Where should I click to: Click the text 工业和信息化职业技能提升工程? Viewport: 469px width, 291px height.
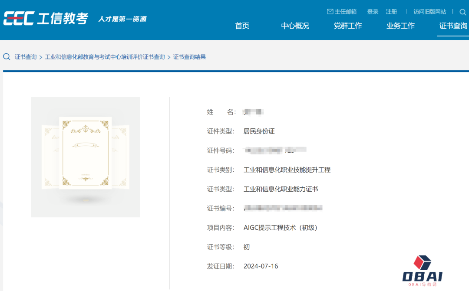point(287,170)
